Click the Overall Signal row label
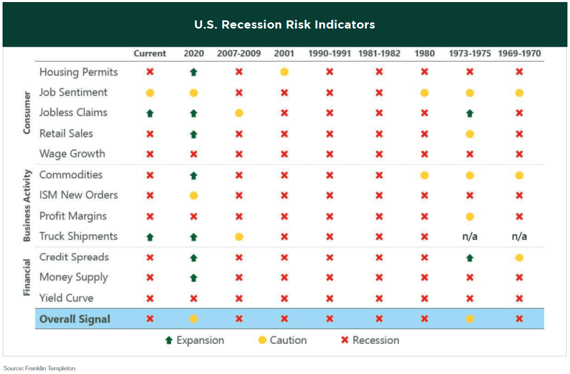Screen dimensions: 570x374 [x=75, y=319]
